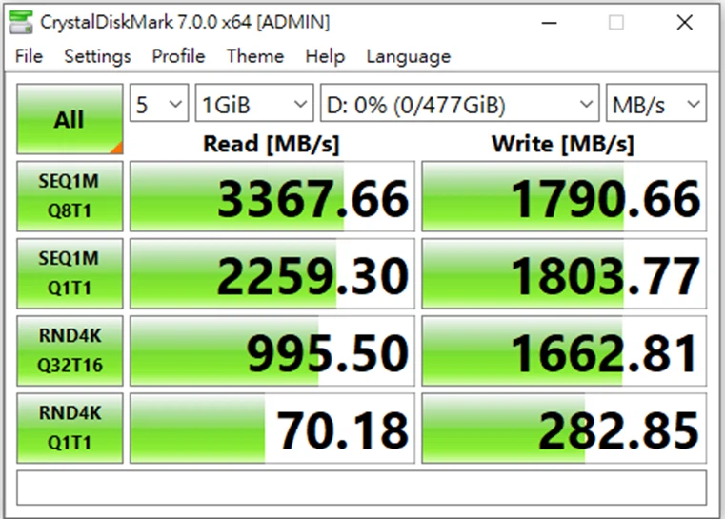Open the Settings menu
This screenshot has height=519, width=725.
coord(97,56)
